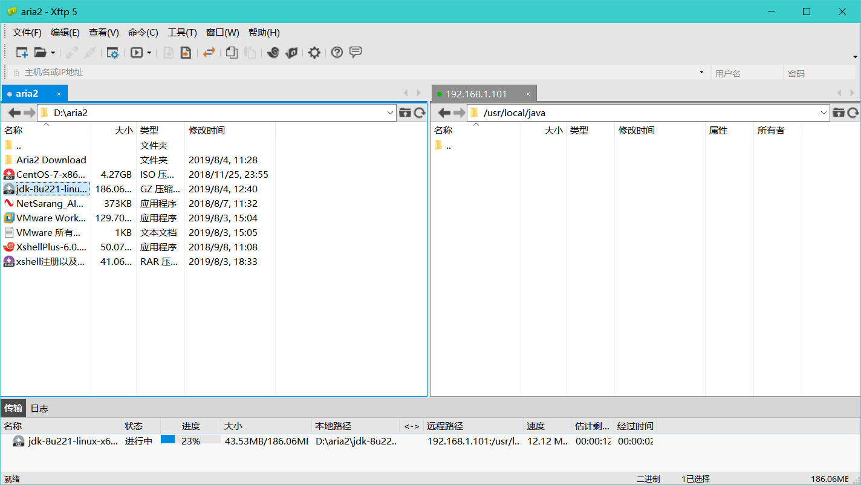Go forward in remote pane navigation
Image resolution: width=861 pixels, height=485 pixels.
click(460, 112)
